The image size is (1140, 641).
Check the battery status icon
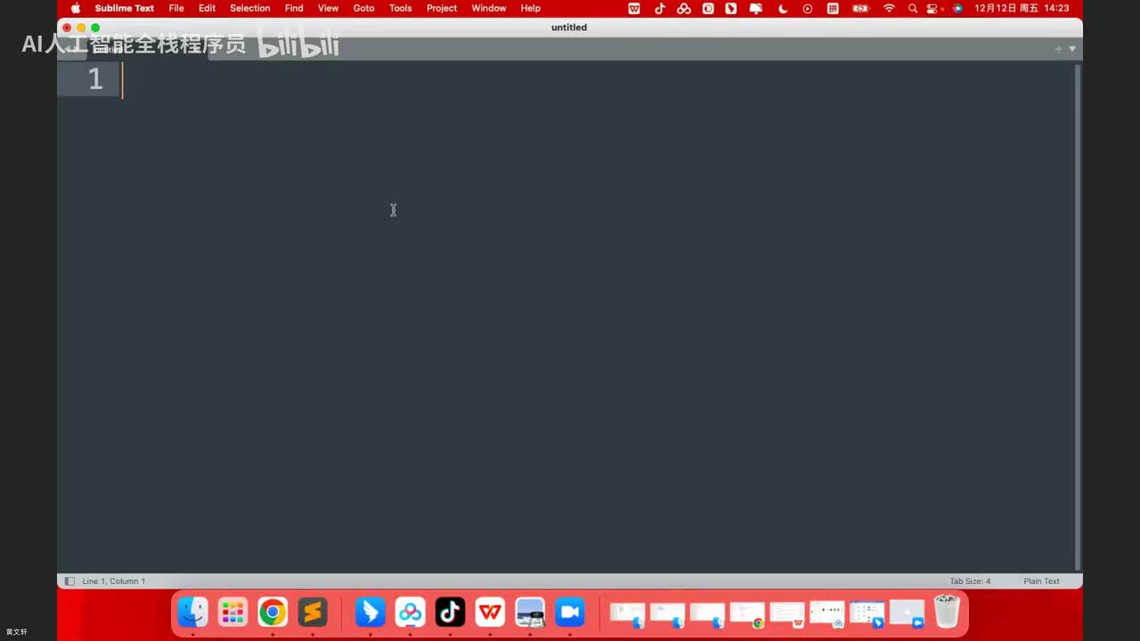[x=860, y=8]
